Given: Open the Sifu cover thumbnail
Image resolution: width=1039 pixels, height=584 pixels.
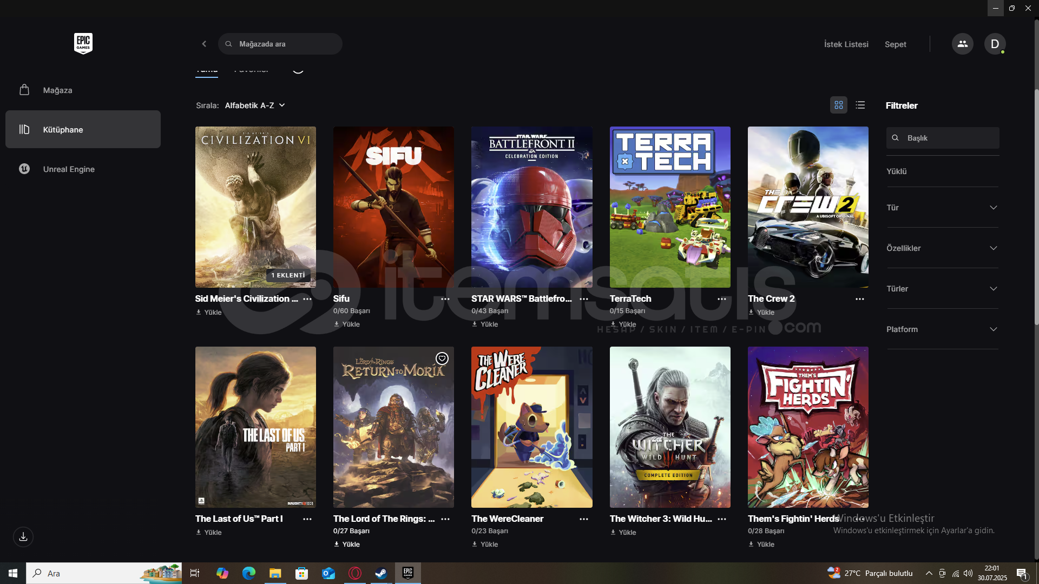Looking at the screenshot, I should tap(393, 207).
